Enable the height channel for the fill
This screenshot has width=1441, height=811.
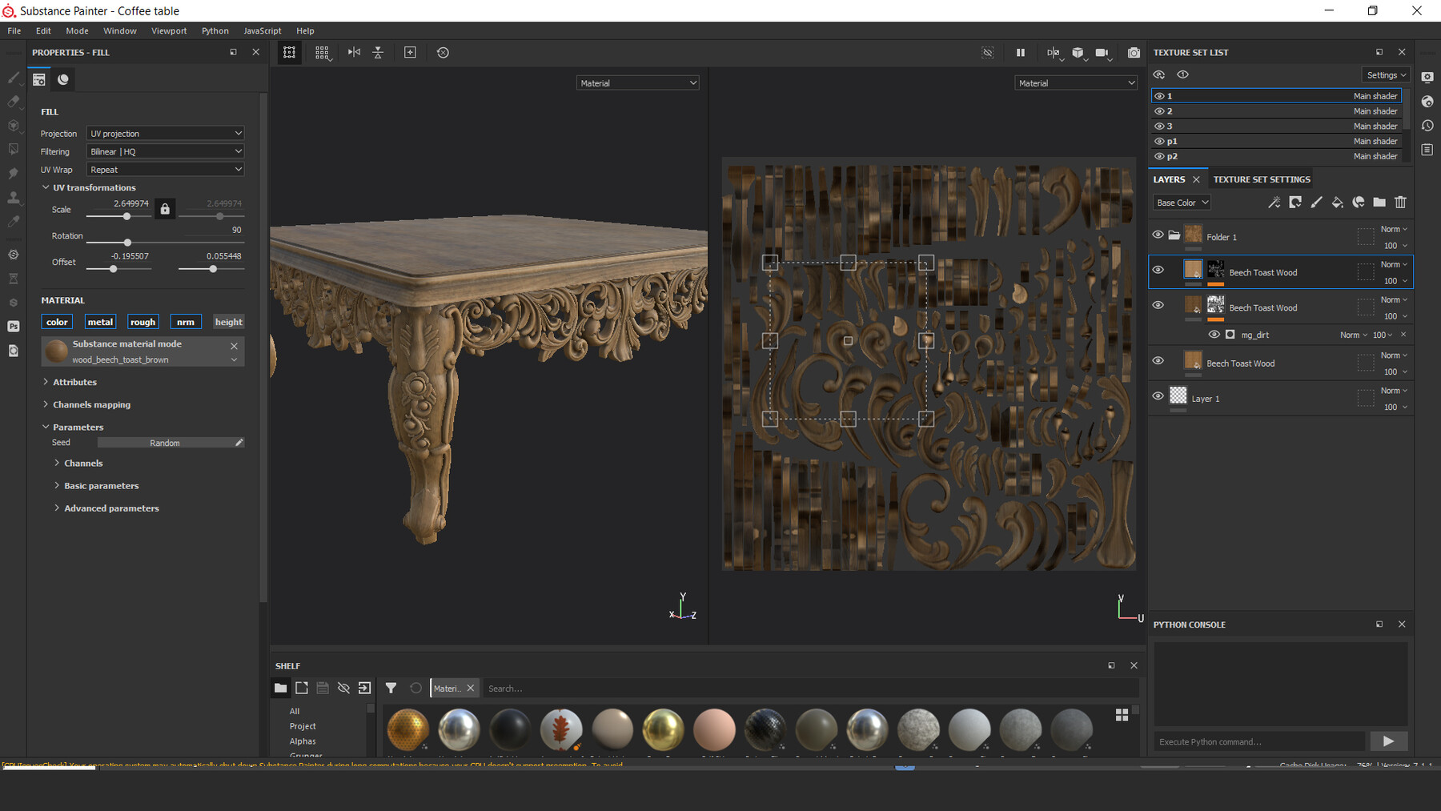[x=228, y=321]
